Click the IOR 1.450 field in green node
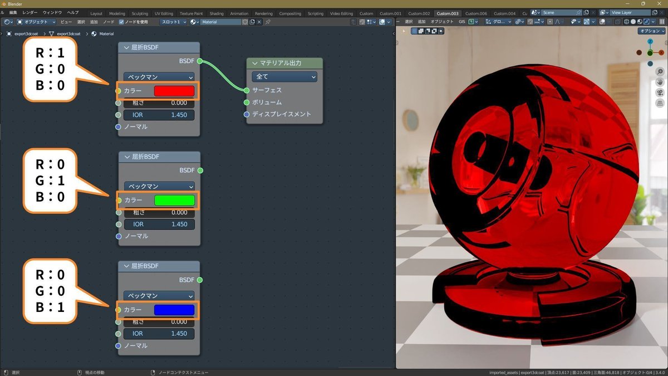Screen dimensions: 668x376 pyautogui.click(x=159, y=224)
